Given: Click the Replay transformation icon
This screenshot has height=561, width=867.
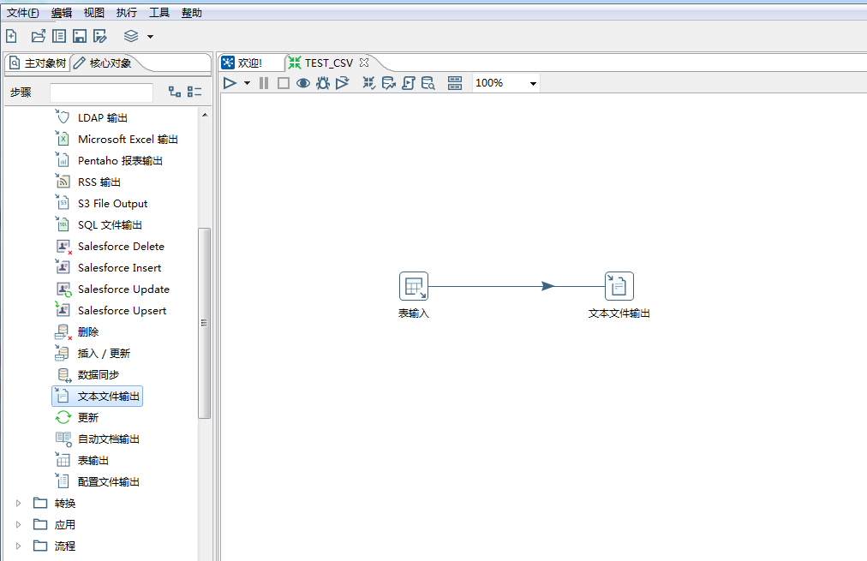Looking at the screenshot, I should [343, 83].
